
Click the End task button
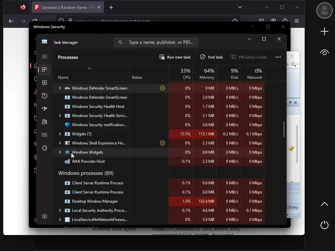coord(211,57)
